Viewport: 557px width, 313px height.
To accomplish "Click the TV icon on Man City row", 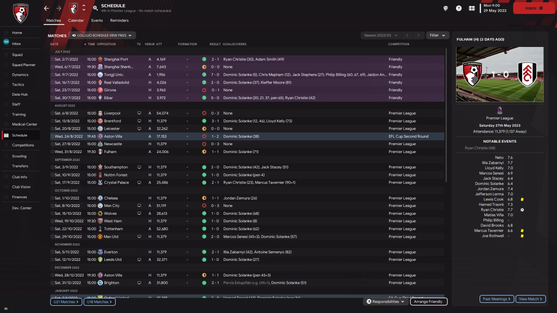I will click(139, 206).
